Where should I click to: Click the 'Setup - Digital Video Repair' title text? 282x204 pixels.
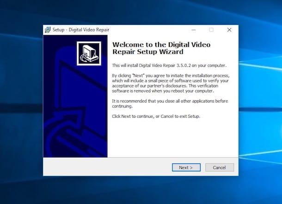[x=81, y=30]
